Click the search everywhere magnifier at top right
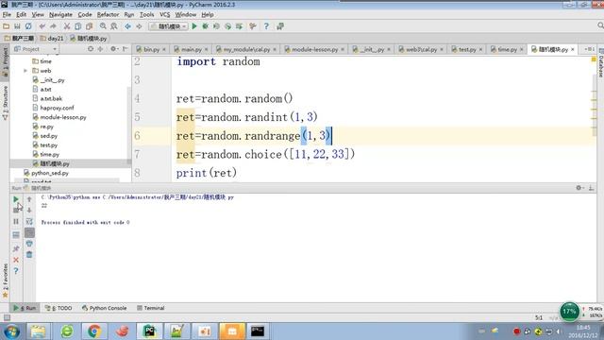Viewport: 604px width, 340px height. click(x=600, y=25)
